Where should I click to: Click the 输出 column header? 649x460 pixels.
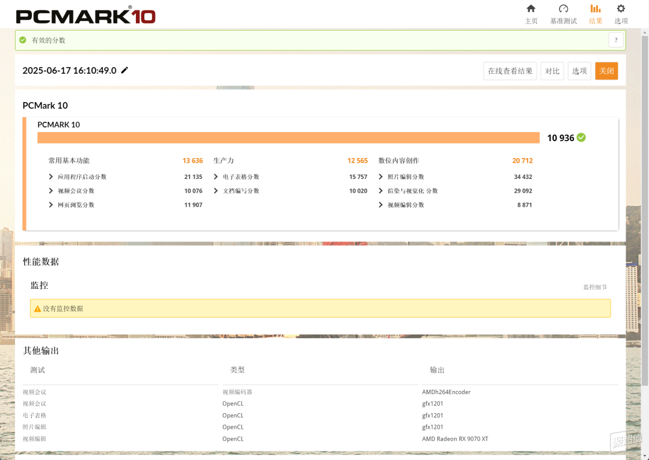pyautogui.click(x=437, y=370)
